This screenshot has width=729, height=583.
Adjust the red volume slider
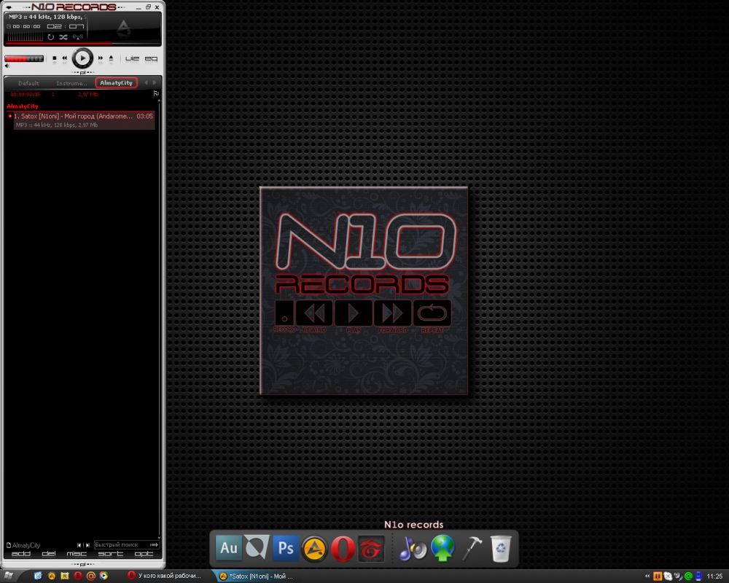coord(24,58)
